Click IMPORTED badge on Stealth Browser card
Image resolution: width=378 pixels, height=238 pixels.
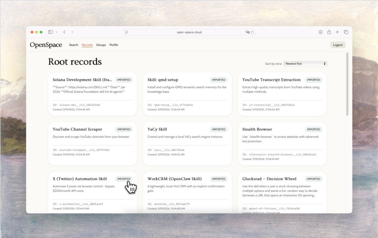pyautogui.click(x=313, y=129)
